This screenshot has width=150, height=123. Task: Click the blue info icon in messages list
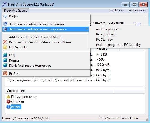point(8,107)
